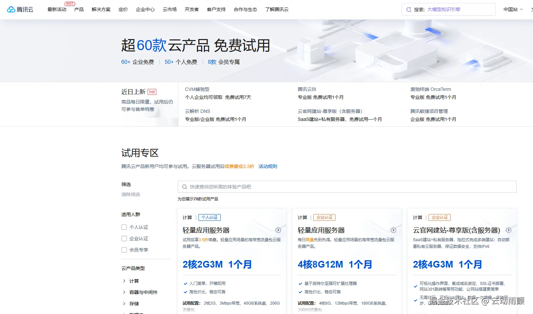Click the 快速查找您所需的体验产品吧 search field
533x314 pixels.
[347, 187]
